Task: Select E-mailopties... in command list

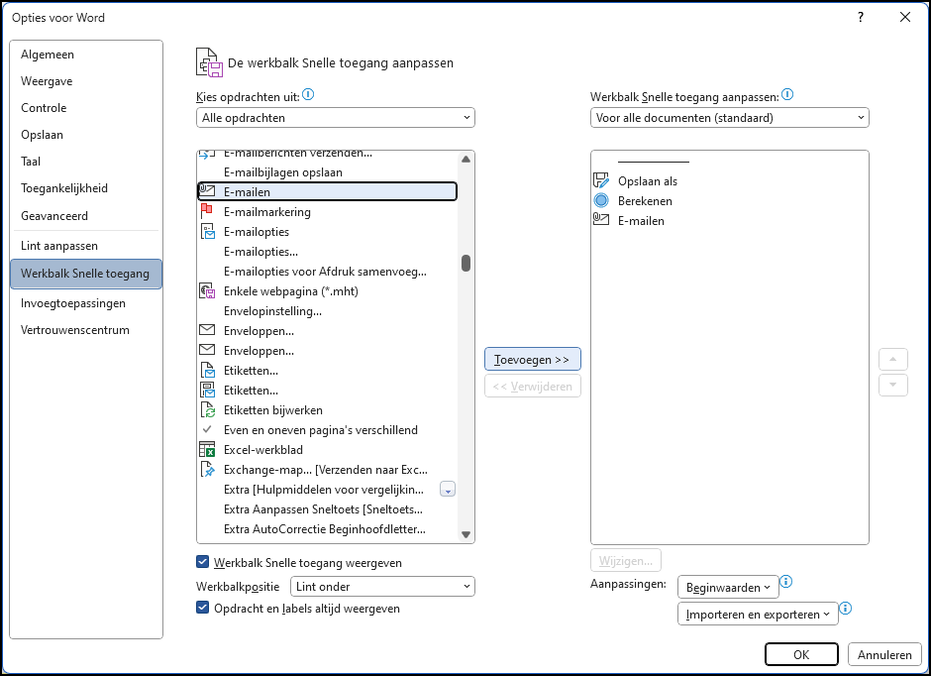Action: pos(327,252)
